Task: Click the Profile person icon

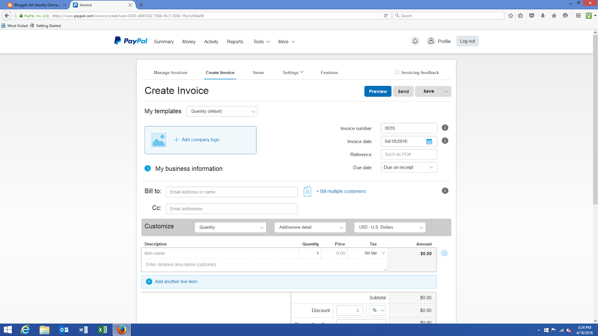Action: click(431, 41)
